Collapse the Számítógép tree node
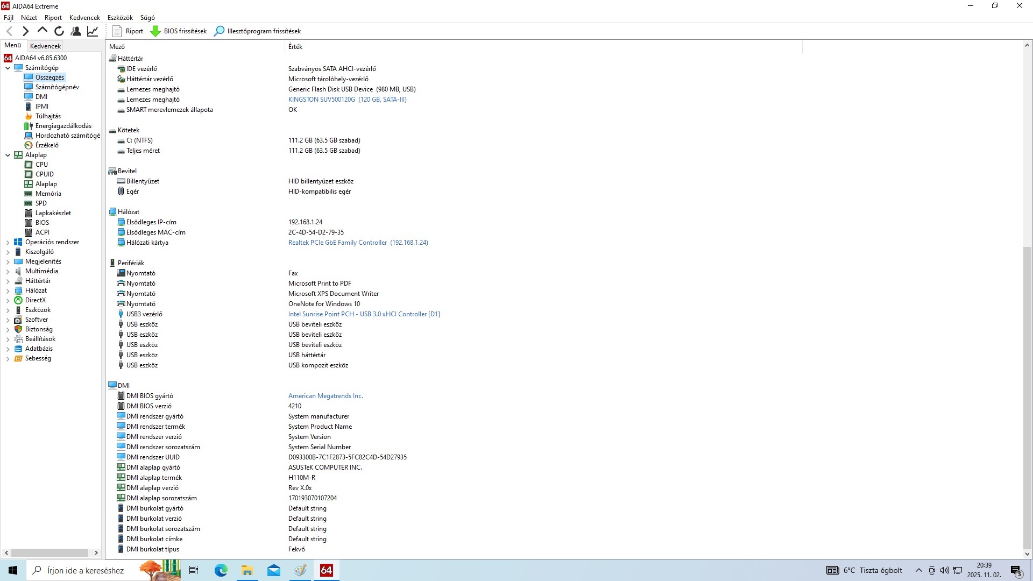Viewport: 1033px width, 581px height. pyautogui.click(x=8, y=68)
